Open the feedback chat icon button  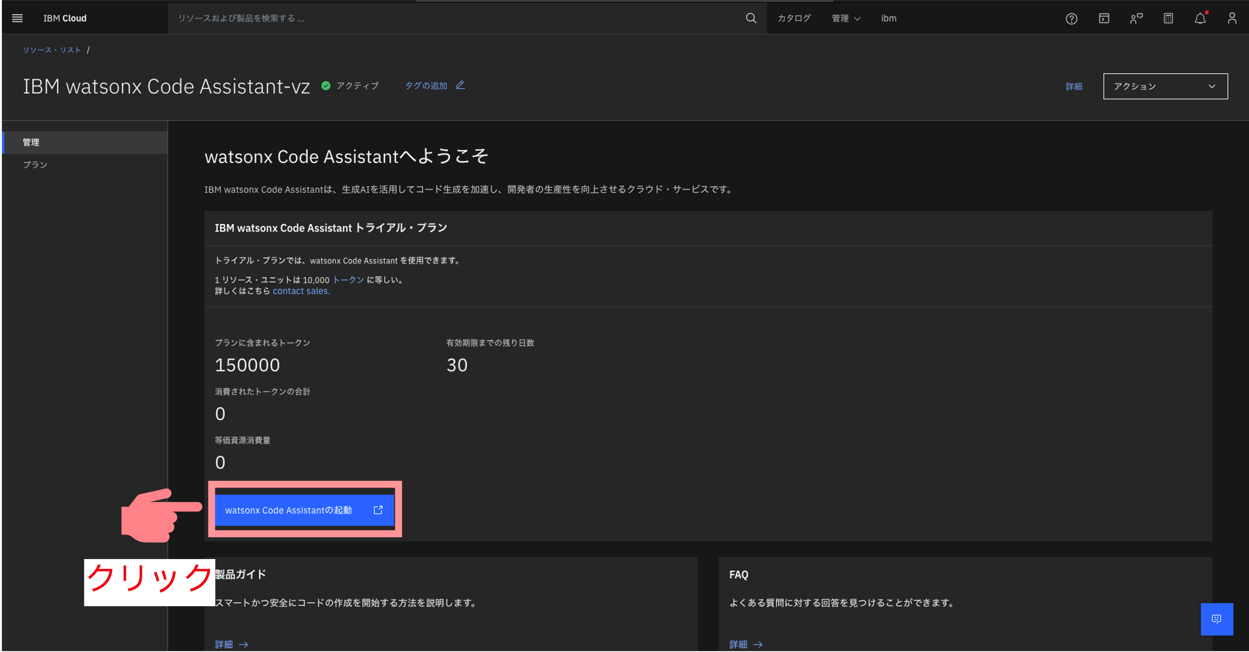[1216, 619]
